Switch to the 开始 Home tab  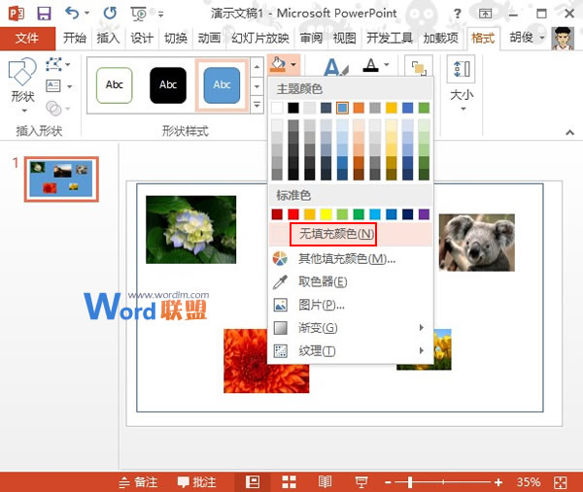[75, 38]
